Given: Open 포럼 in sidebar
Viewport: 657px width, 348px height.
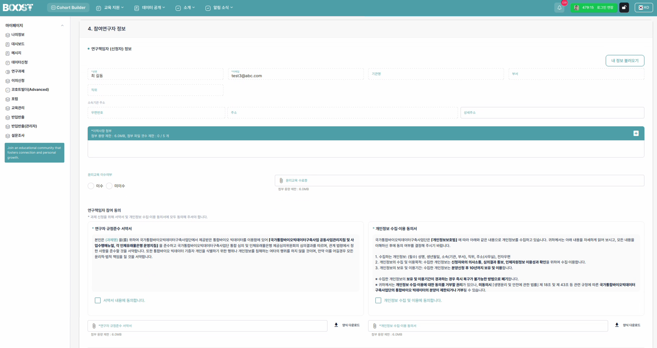Looking at the screenshot, I should [x=15, y=99].
